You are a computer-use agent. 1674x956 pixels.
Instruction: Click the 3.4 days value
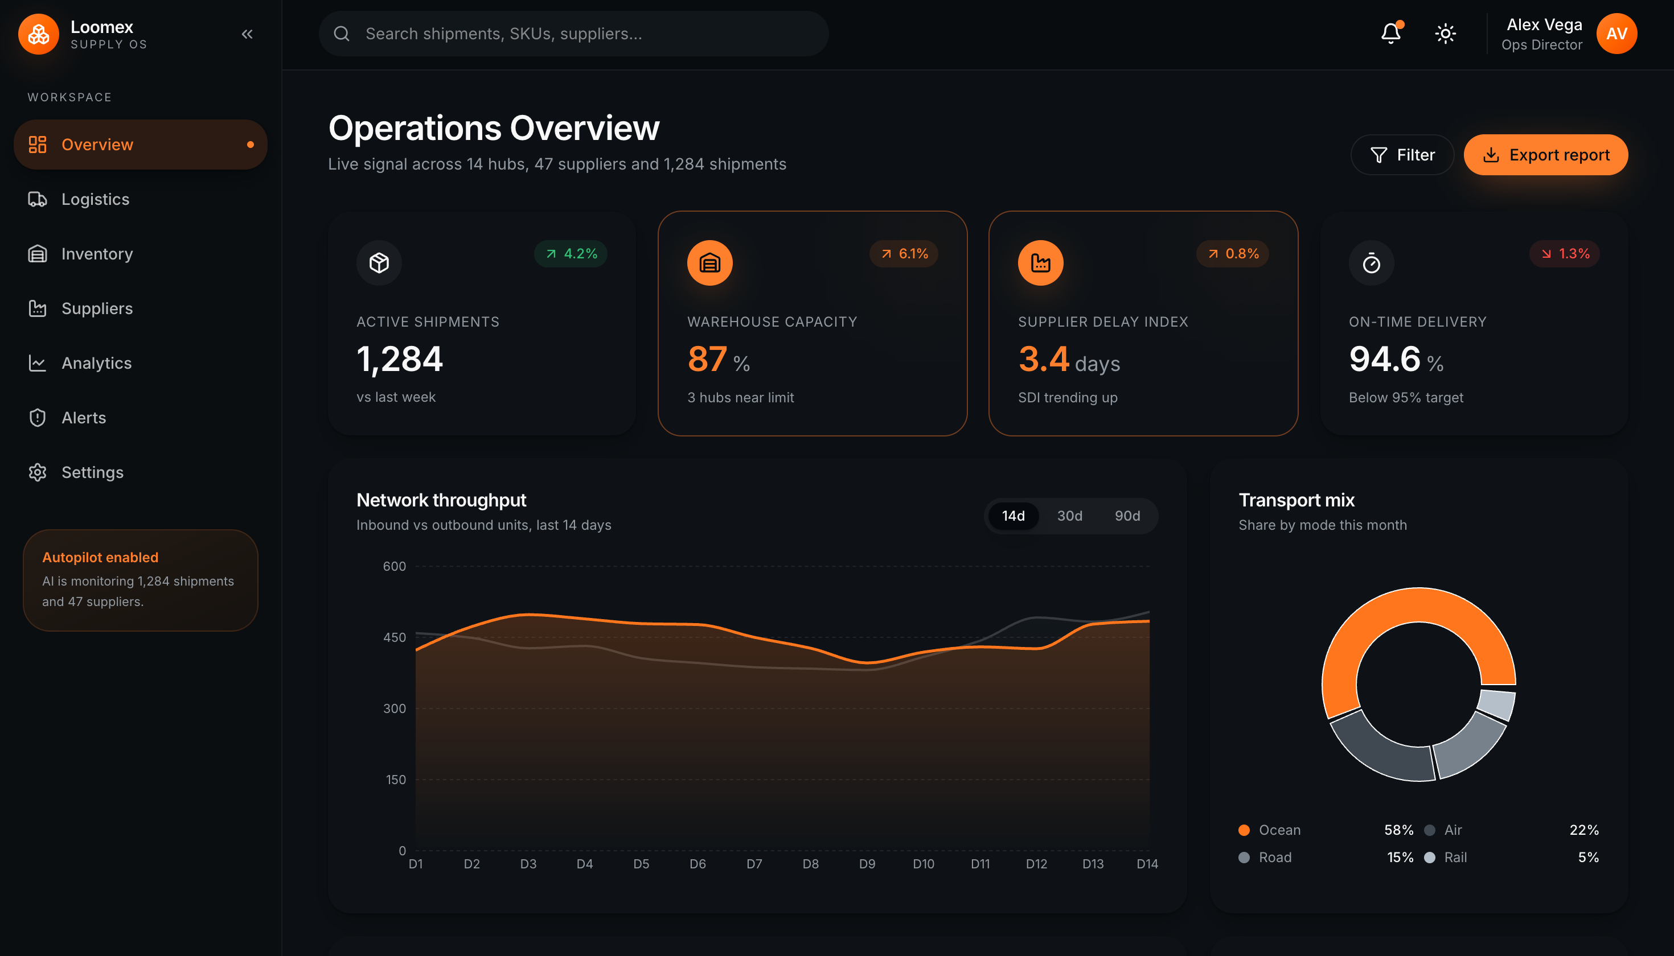pos(1069,359)
